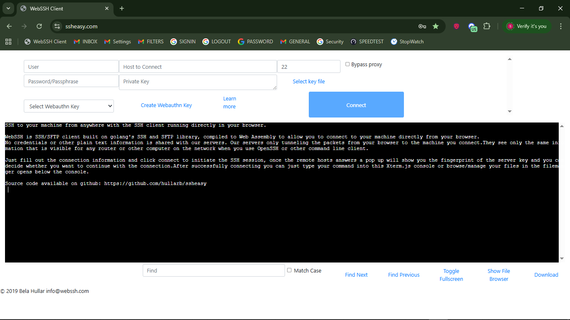Open a new browser tab
This screenshot has height=320, width=570.
[x=122, y=8]
